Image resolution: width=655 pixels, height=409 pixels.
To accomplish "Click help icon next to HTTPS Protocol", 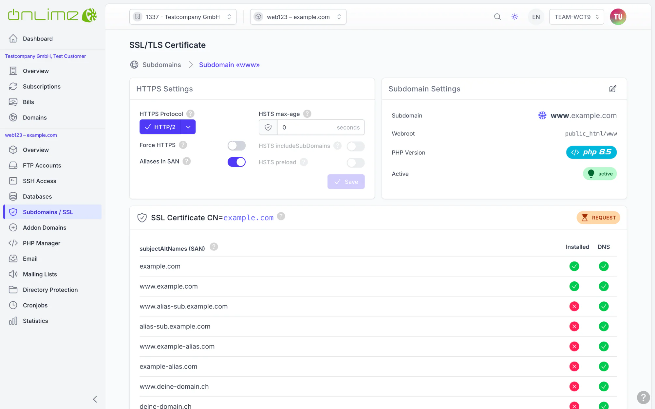I will pyautogui.click(x=190, y=114).
